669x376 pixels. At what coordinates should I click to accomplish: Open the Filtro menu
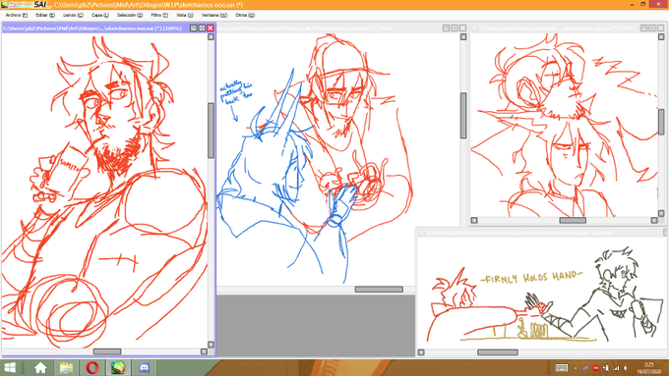click(159, 15)
